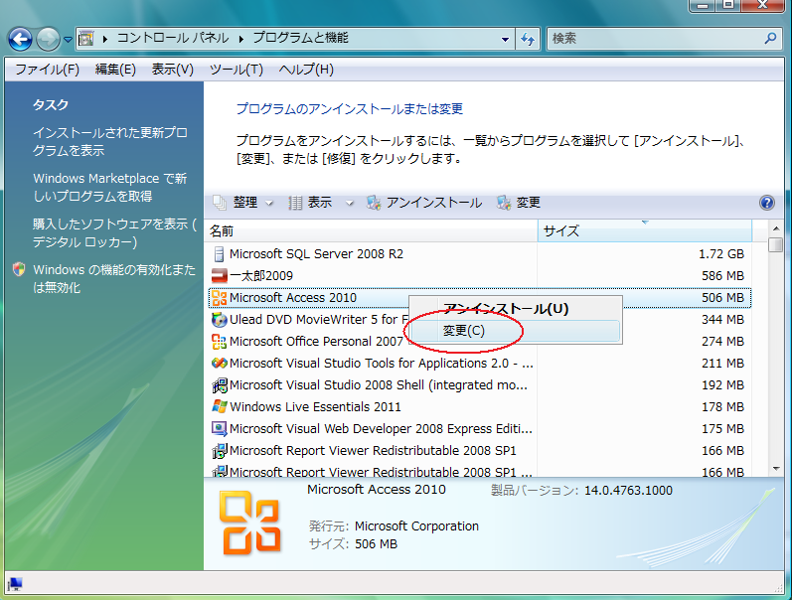Image resolution: width=792 pixels, height=600 pixels.
Task: Click the Office Personal 2007 icon
Action: 220,342
